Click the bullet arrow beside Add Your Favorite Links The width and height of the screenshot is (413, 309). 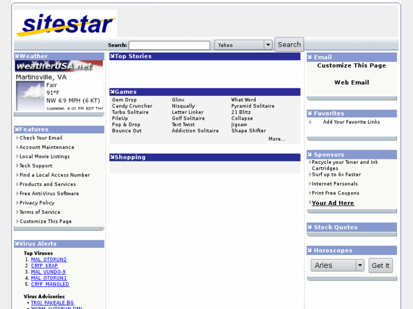pyautogui.click(x=310, y=122)
